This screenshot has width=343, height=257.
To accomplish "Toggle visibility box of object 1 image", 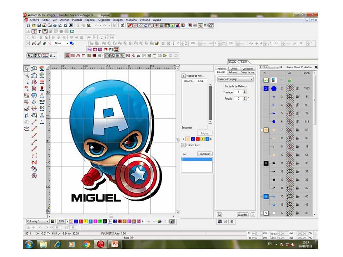I will (266, 80).
